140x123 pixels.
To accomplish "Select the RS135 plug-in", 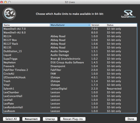I will click(x=70, y=47).
